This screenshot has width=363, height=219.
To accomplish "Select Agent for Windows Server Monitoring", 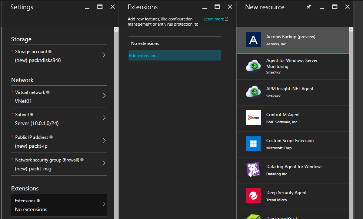I will [293, 66].
